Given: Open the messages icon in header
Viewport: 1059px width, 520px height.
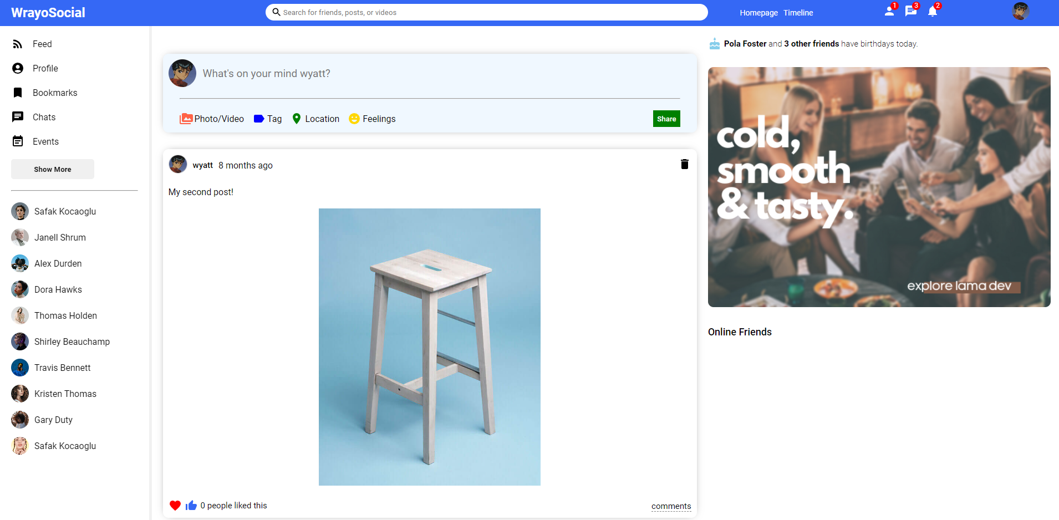Looking at the screenshot, I should click(910, 12).
